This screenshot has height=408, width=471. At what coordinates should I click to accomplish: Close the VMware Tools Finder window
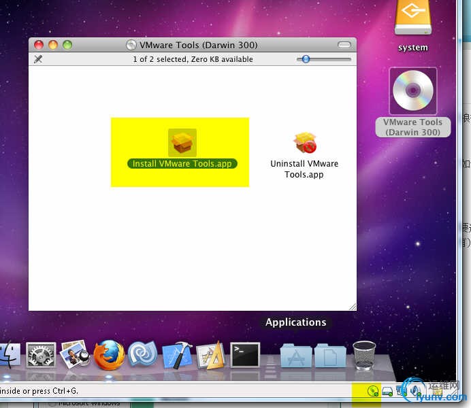pyautogui.click(x=39, y=45)
